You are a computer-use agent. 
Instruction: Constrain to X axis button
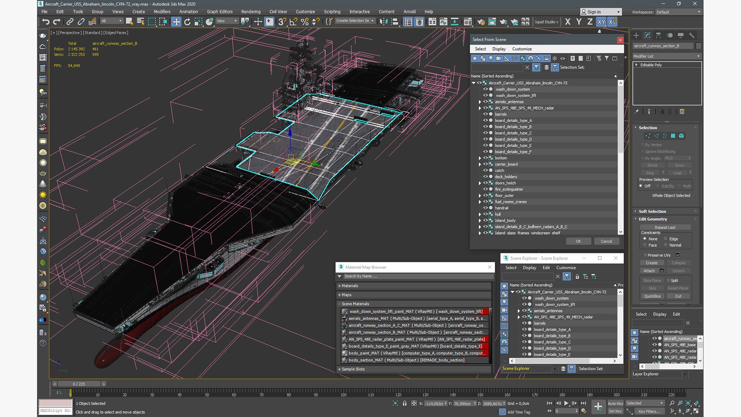[567, 22]
